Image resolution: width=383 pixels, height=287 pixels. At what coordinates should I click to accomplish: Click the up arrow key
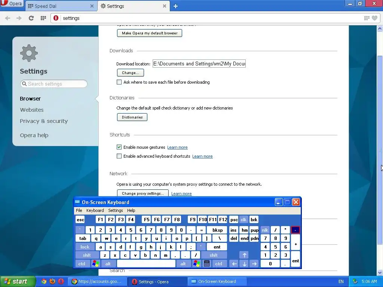(x=244, y=255)
